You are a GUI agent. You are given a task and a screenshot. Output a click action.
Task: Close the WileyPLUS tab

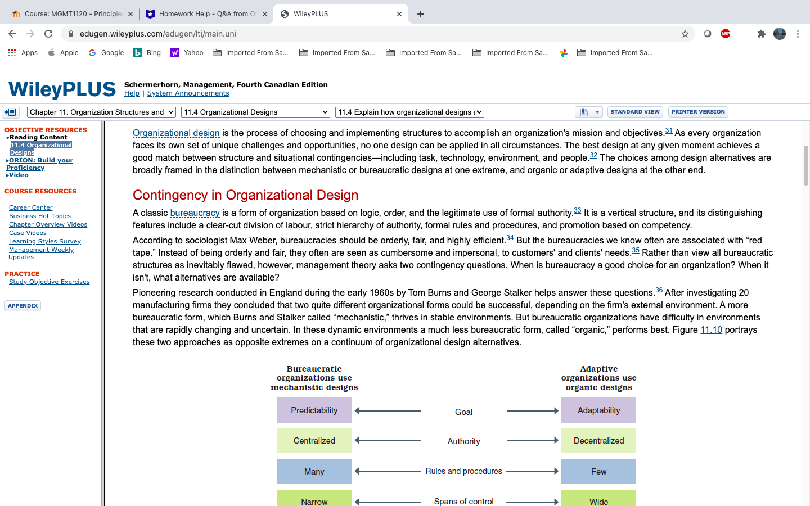[399, 14]
